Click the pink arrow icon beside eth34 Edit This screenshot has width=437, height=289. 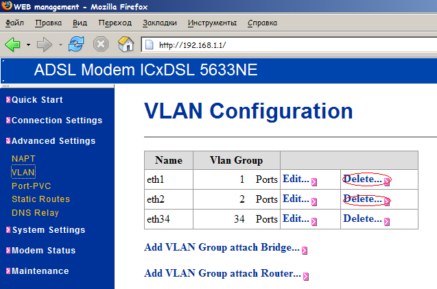pyautogui.click(x=314, y=222)
